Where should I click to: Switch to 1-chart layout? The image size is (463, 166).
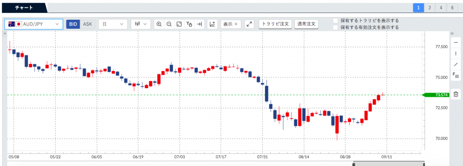coord(418,8)
